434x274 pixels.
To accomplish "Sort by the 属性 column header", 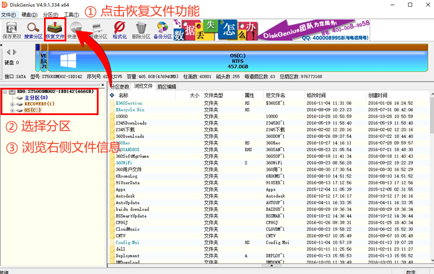I will 249,95.
